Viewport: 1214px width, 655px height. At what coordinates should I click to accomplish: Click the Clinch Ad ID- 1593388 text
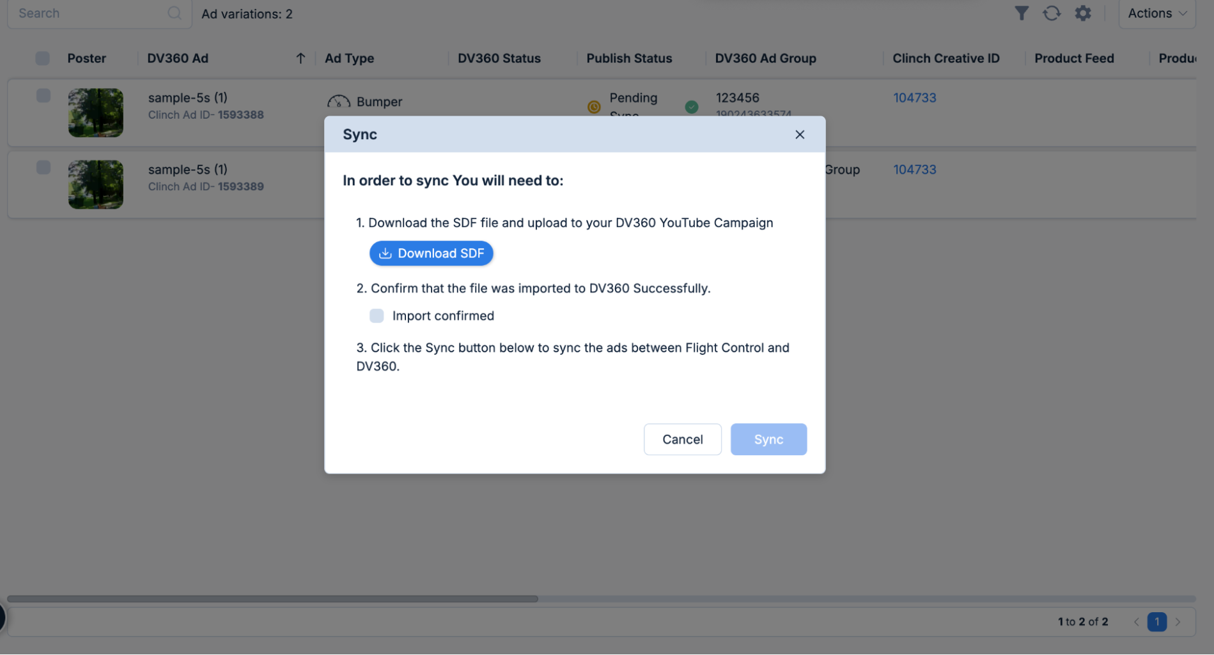206,115
